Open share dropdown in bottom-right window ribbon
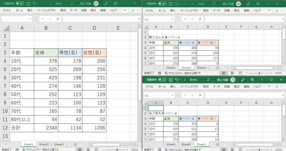This screenshot has width=286, height=151. point(279,86)
